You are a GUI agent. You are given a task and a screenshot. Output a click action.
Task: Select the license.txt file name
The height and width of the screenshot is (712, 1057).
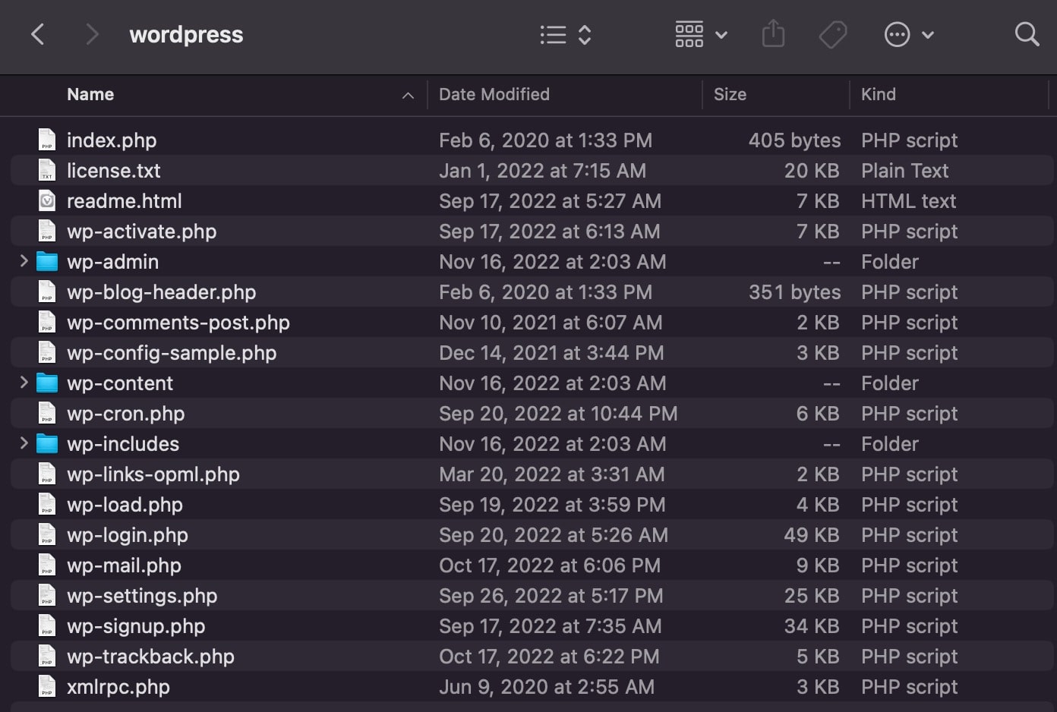coord(114,171)
